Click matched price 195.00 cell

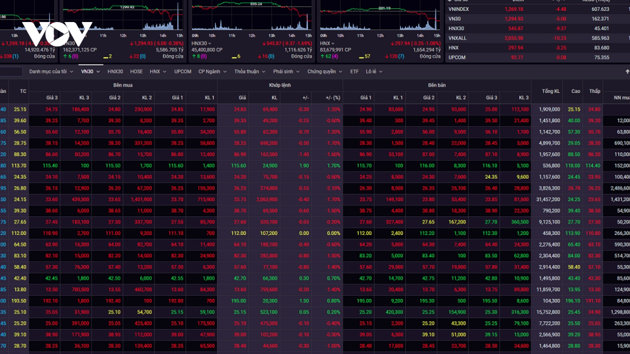(x=238, y=301)
